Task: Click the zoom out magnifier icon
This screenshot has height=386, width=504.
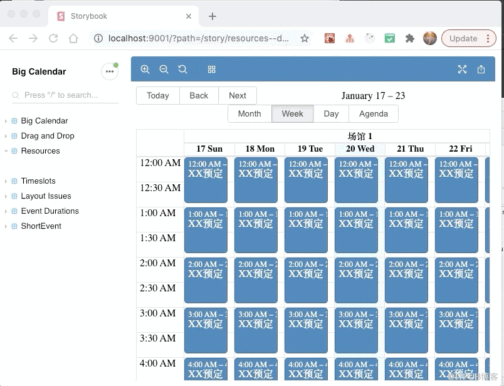Action: pyautogui.click(x=164, y=69)
